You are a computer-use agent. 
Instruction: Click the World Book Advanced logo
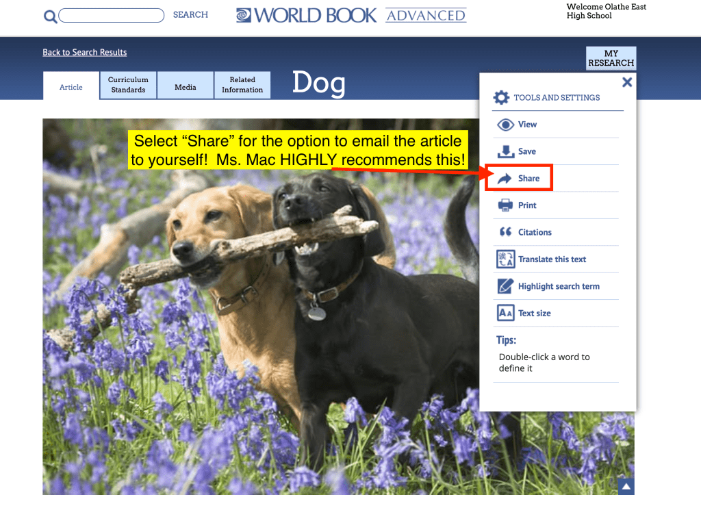click(351, 15)
